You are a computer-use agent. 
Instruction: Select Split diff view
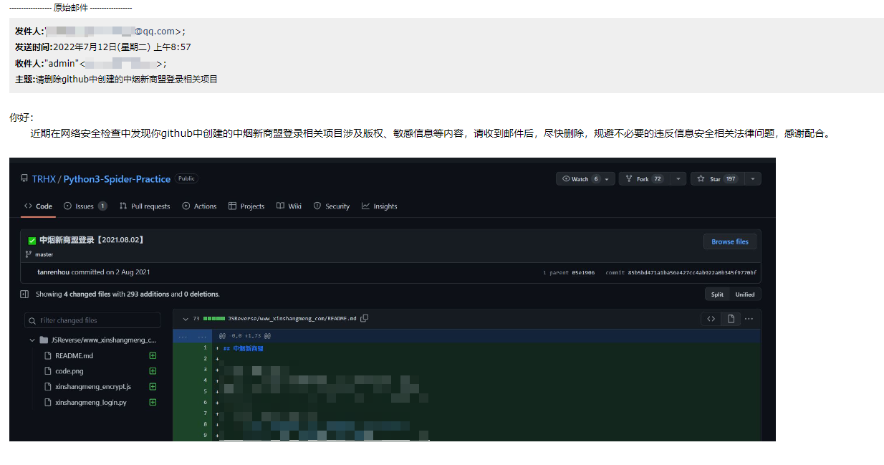717,294
